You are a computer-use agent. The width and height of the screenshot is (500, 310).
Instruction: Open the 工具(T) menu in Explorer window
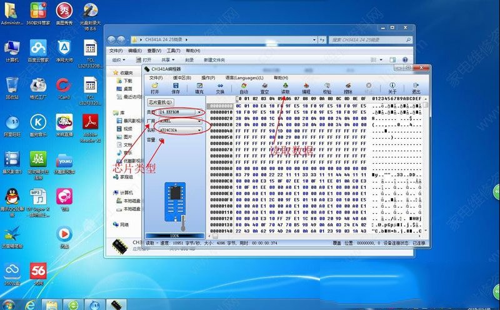point(174,51)
